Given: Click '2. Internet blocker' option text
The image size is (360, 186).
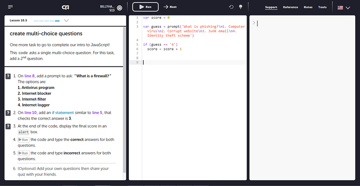Looking at the screenshot, I should tap(35, 93).
